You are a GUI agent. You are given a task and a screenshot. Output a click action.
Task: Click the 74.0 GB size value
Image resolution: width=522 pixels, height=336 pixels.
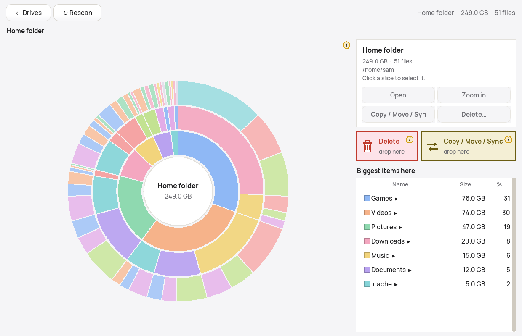(x=474, y=213)
